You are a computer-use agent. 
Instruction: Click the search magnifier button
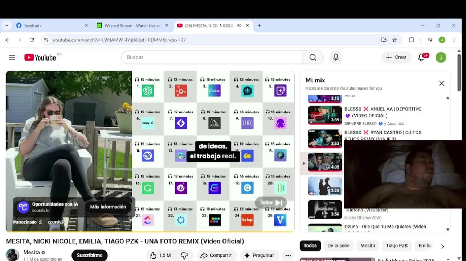click(x=313, y=57)
